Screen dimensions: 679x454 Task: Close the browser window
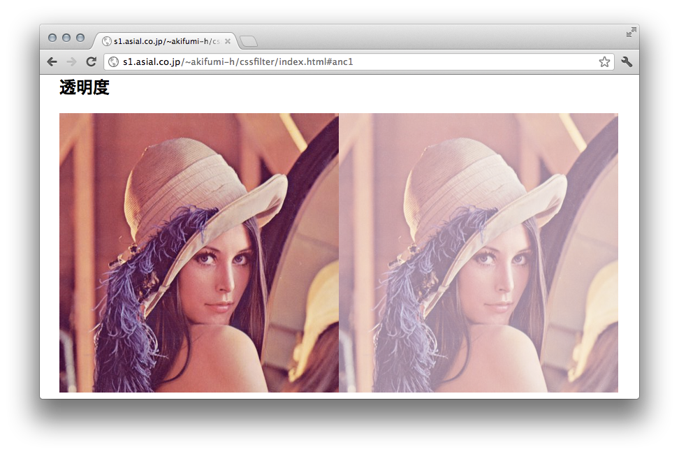coord(52,38)
